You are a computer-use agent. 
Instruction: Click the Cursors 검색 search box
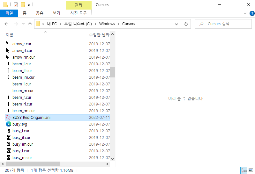point(223,24)
